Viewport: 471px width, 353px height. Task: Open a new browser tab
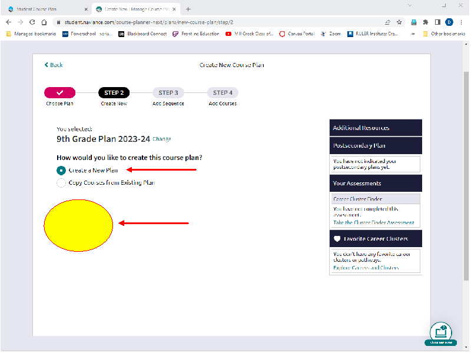(188, 9)
